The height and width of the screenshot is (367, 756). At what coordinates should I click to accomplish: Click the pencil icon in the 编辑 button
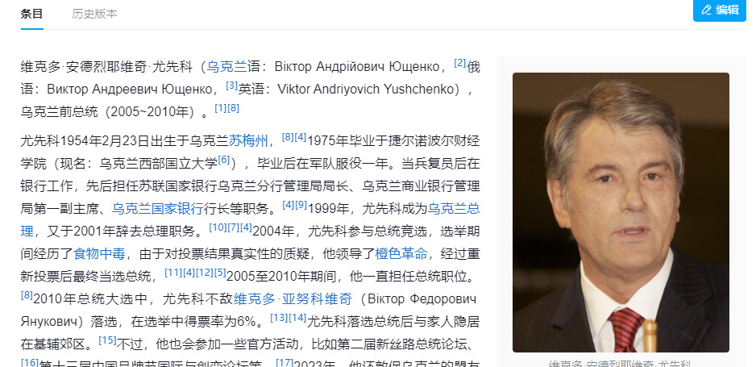(707, 10)
